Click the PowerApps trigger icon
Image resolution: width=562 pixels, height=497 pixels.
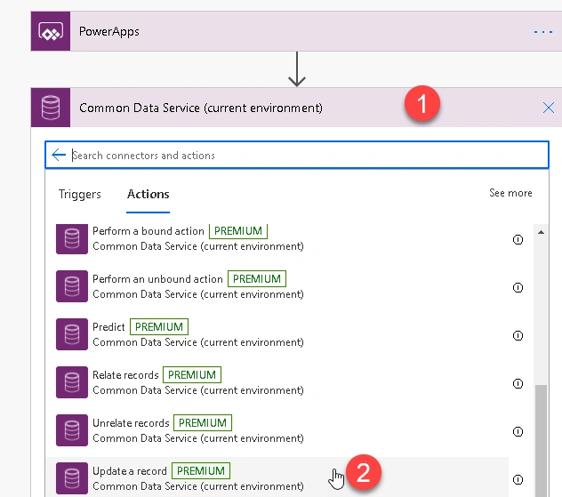(x=51, y=31)
